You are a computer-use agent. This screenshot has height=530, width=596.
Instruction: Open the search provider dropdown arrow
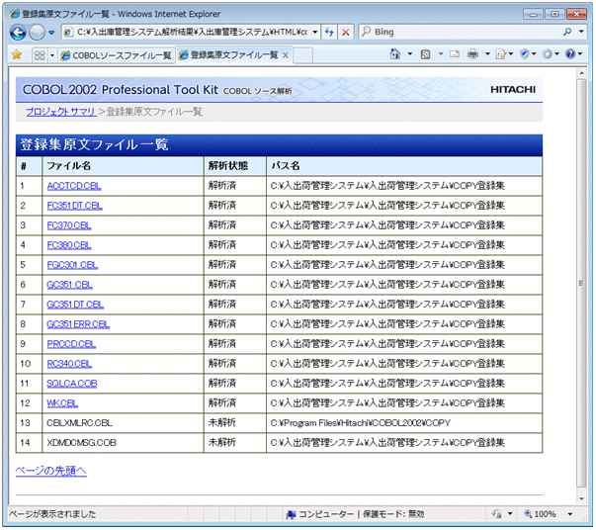click(581, 32)
